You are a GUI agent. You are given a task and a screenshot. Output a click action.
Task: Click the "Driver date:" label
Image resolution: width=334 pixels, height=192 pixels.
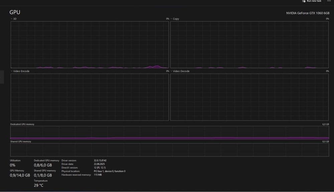pyautogui.click(x=67, y=164)
